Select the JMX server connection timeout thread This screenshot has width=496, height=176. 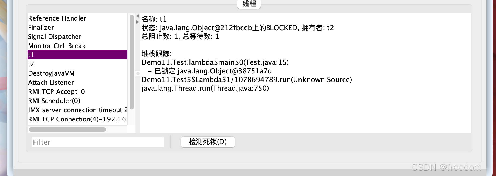click(77, 110)
